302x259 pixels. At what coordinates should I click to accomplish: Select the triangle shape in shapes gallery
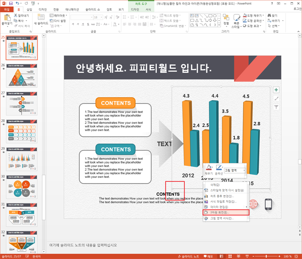[197, 20]
